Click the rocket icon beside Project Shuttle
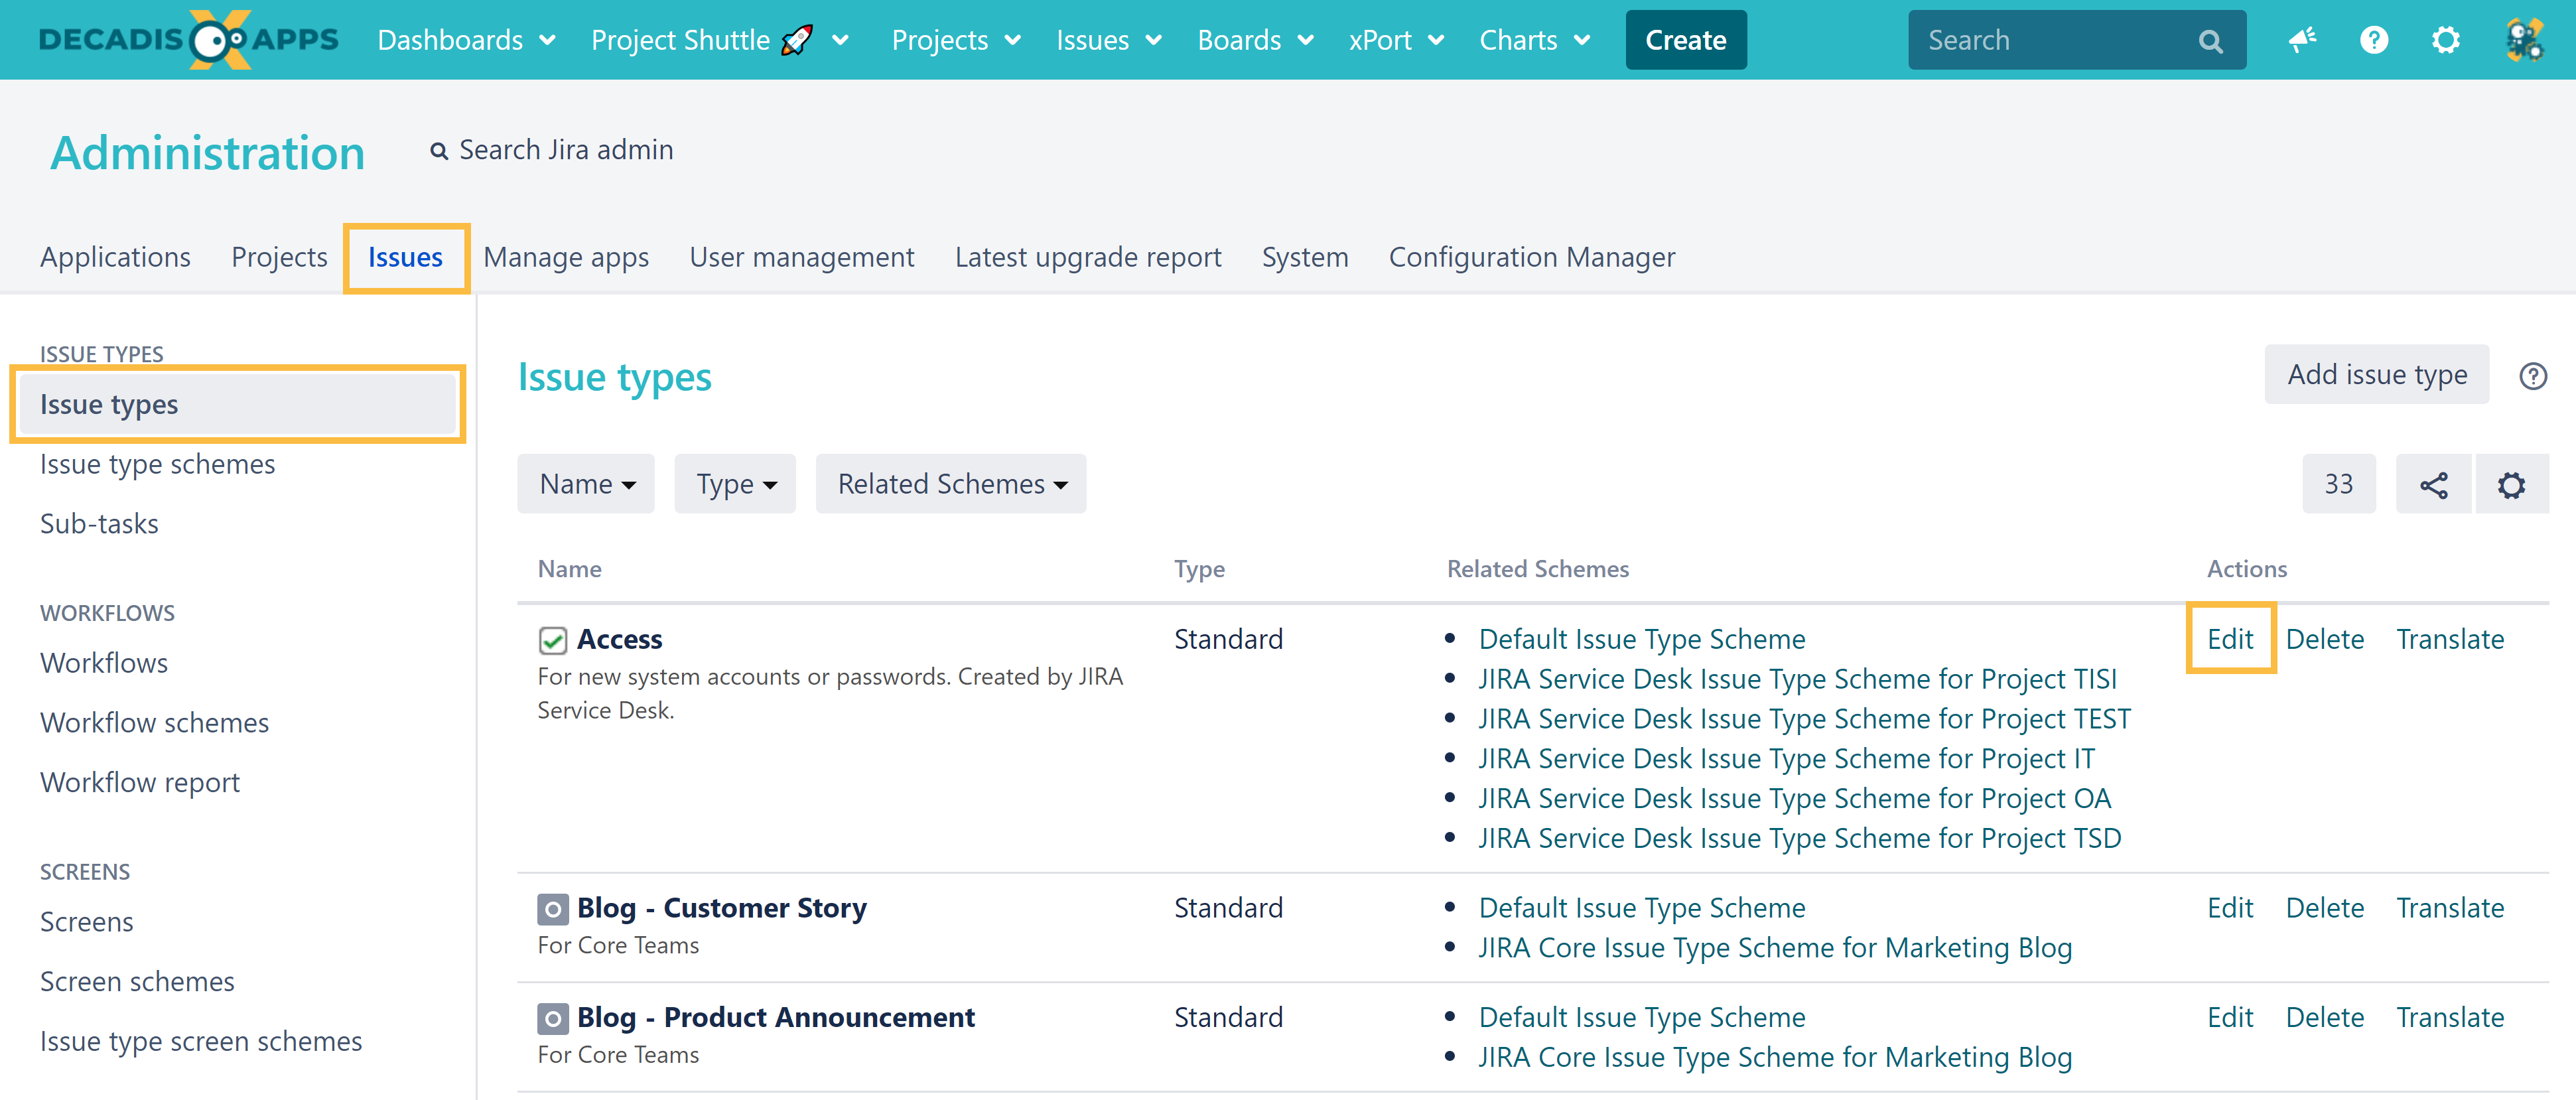 point(797,40)
